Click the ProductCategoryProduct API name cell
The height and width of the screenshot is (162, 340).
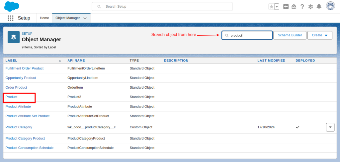(x=86, y=138)
